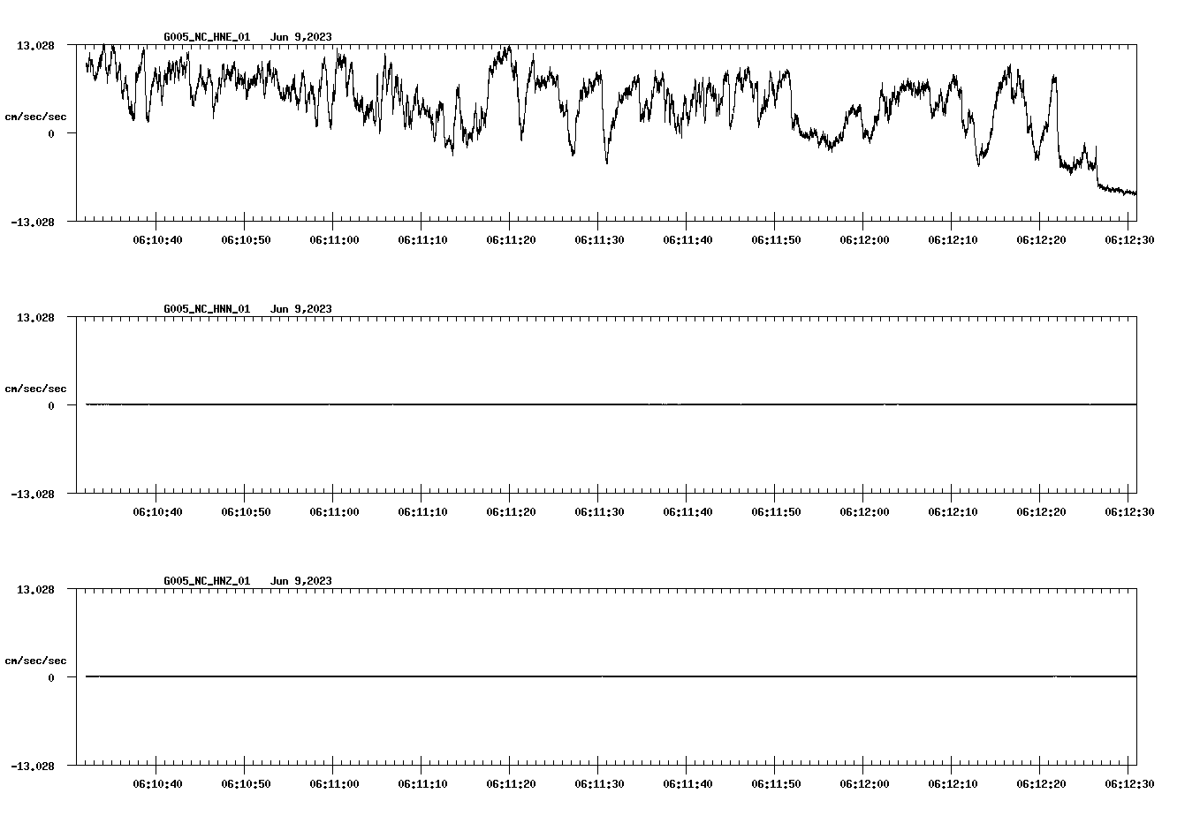Click the 13.028 upper limit on HNE plot
The height and width of the screenshot is (816, 1200).
[36, 45]
